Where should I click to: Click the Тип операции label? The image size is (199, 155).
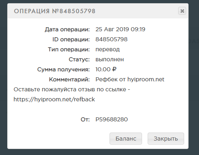[x=69, y=50]
